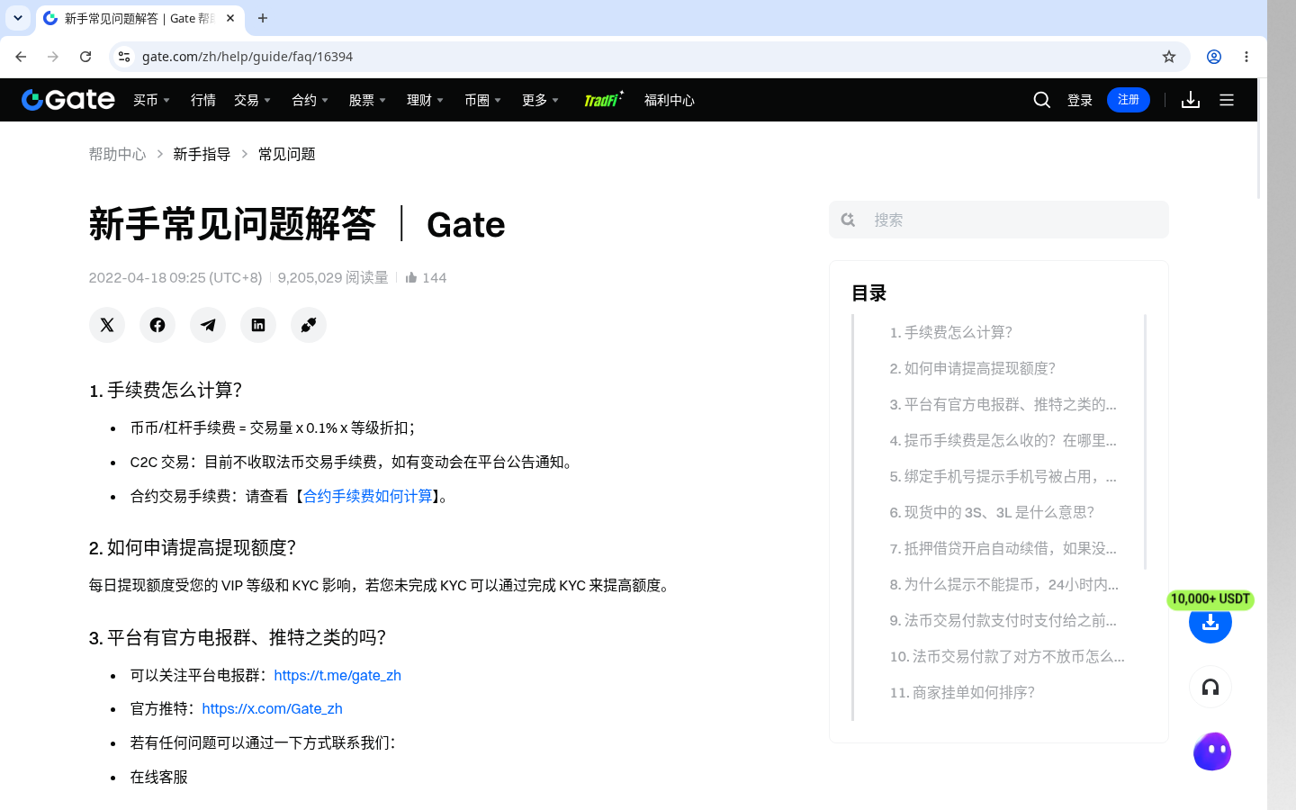Open site search magnifier in header
Screen dimensions: 1296x810
point(1042,100)
